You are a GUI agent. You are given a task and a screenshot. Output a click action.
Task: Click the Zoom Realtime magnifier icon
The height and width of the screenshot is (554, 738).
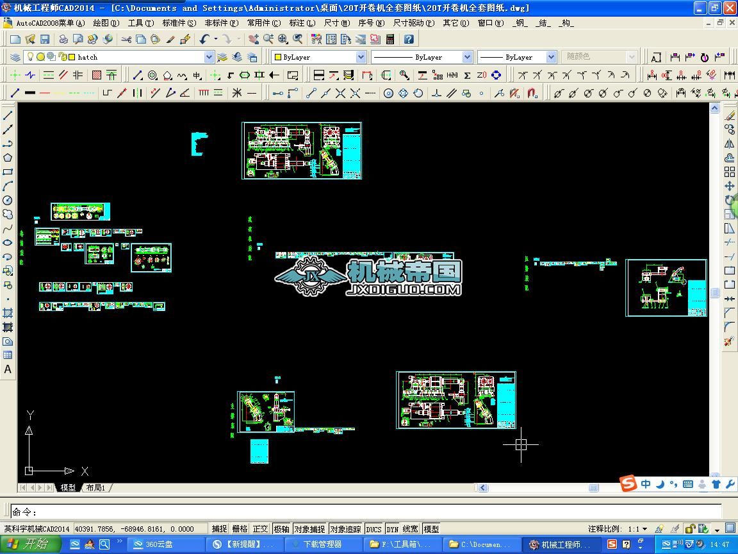tap(268, 40)
